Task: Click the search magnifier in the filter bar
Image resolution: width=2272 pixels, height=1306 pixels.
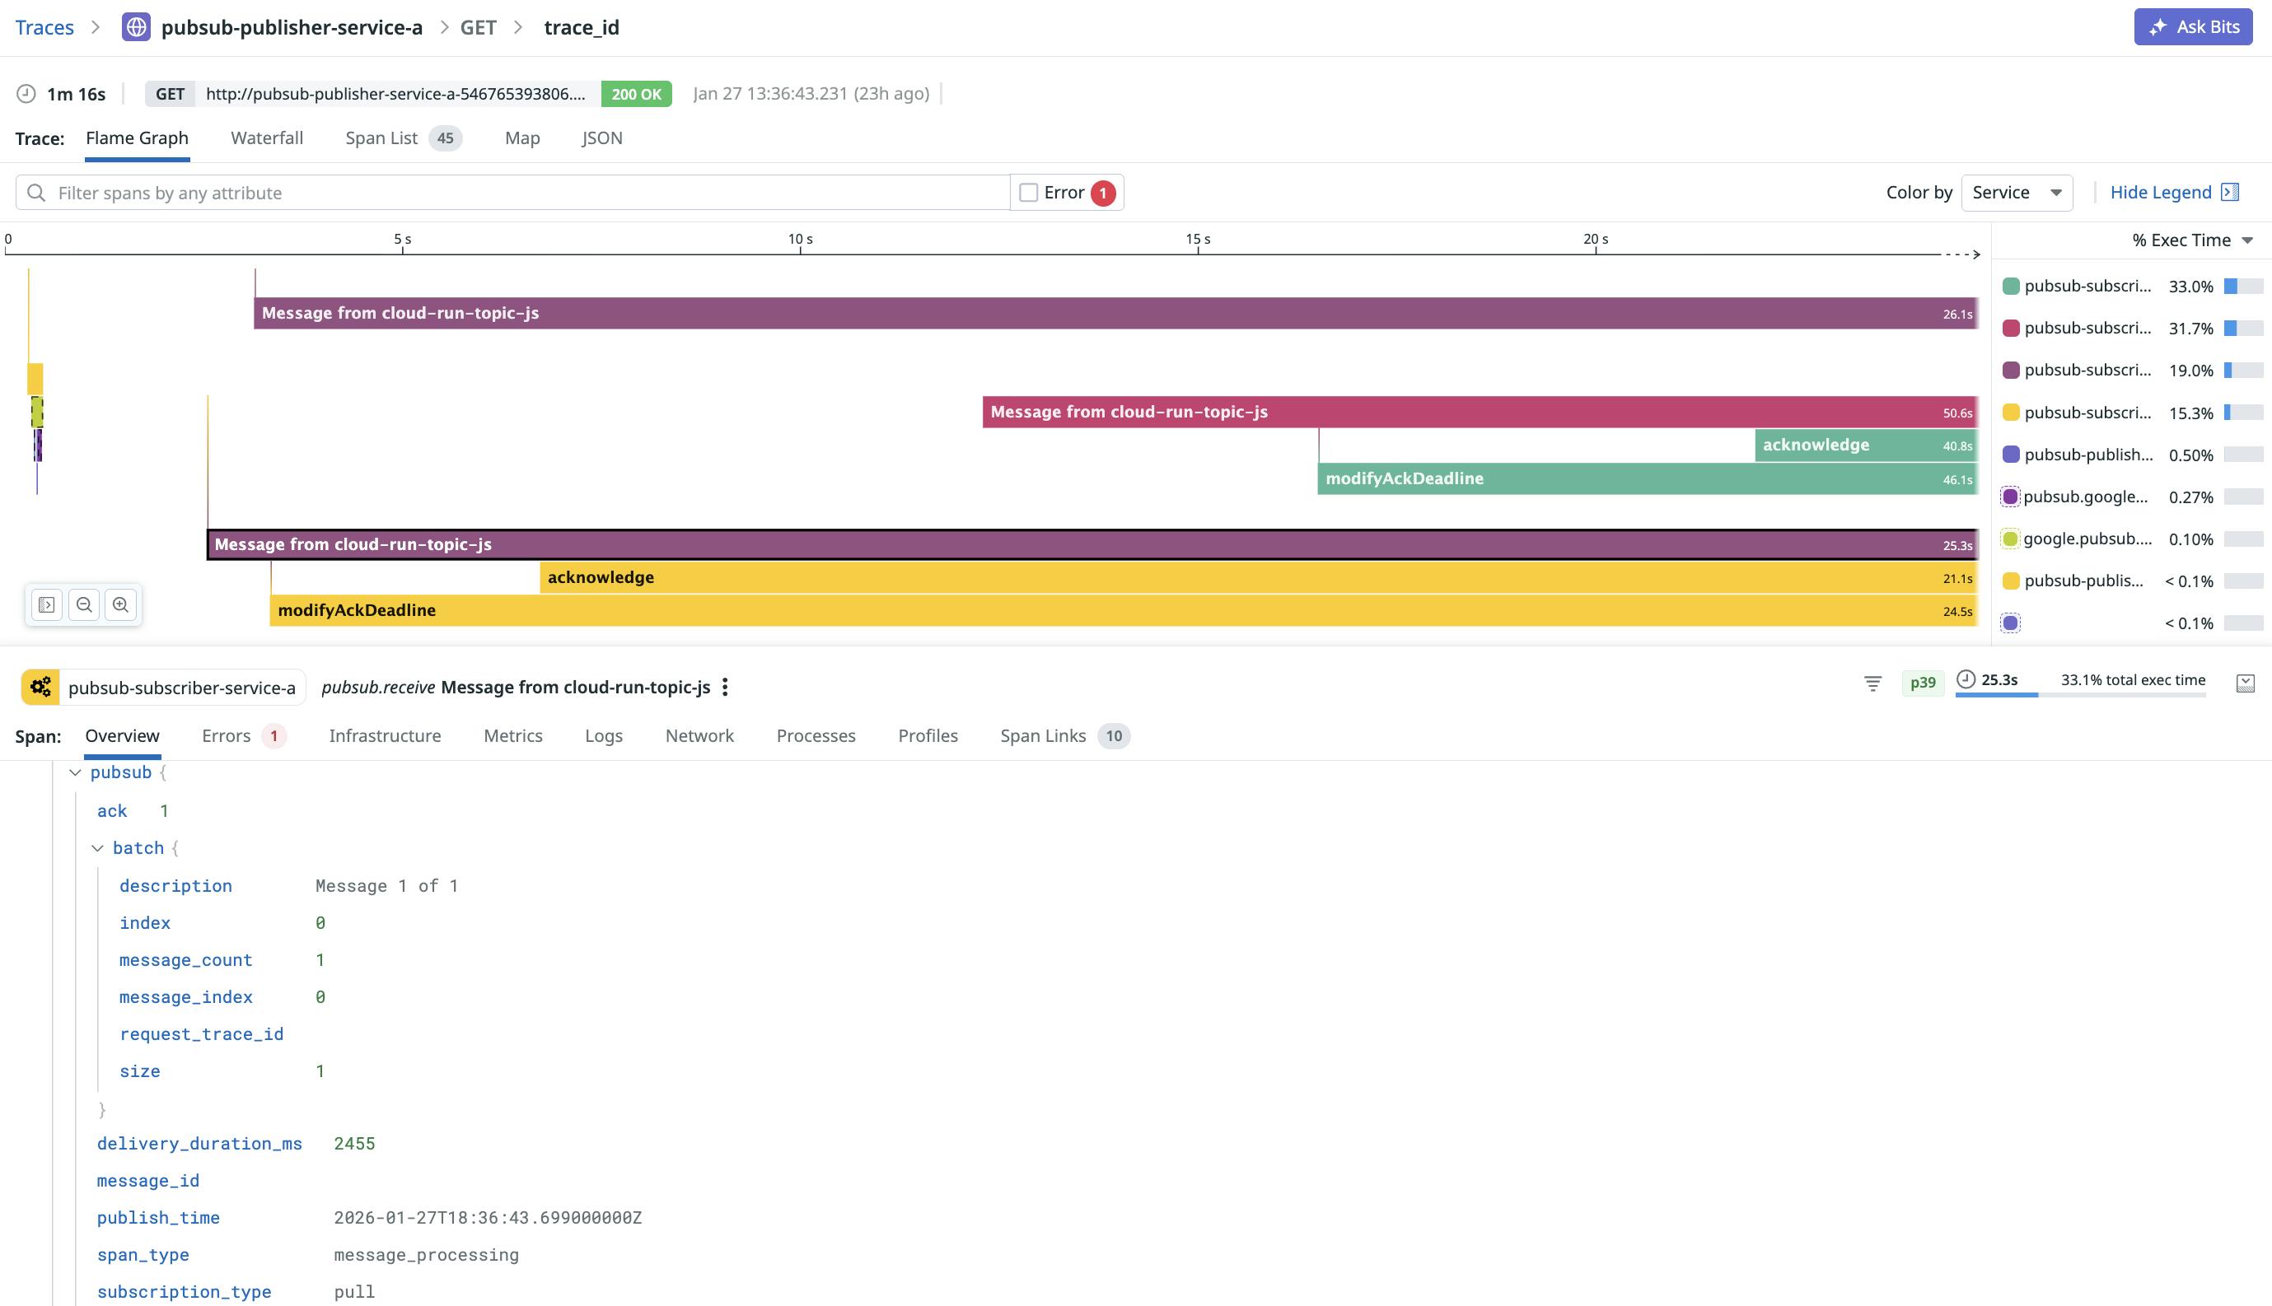Action: [x=36, y=192]
